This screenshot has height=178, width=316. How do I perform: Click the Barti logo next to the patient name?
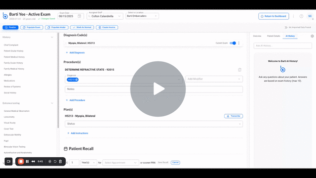[5, 16]
